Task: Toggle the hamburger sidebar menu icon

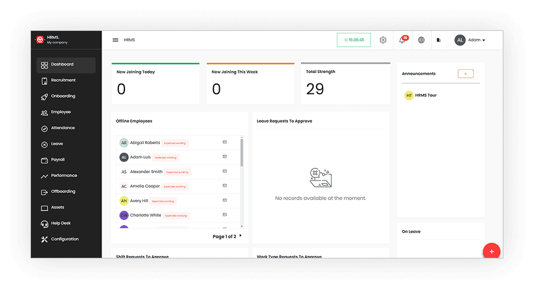Action: pos(115,40)
